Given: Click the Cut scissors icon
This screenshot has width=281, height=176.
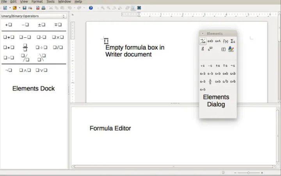Looking at the screenshot, I should point(51,8).
